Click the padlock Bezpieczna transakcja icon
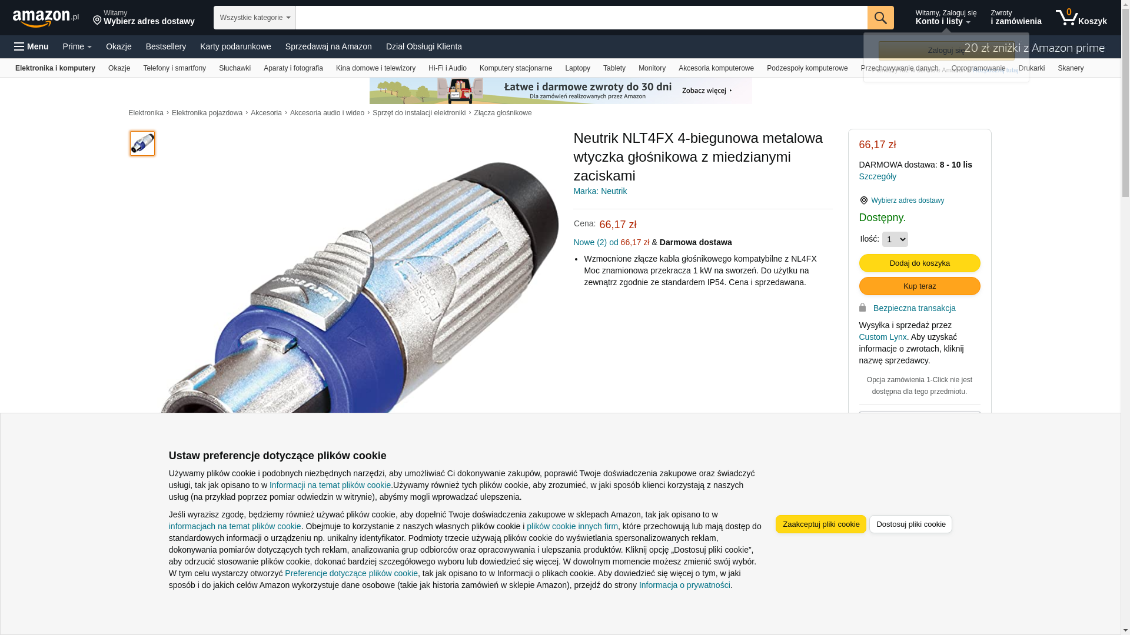Viewport: 1130px width, 635px height. 863,308
